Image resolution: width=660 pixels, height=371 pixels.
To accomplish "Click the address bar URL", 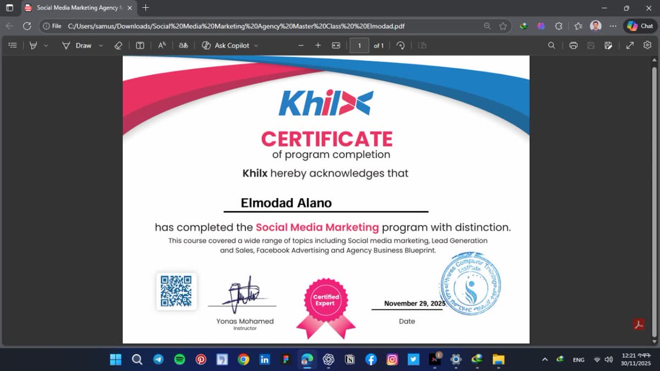I will coord(237,26).
